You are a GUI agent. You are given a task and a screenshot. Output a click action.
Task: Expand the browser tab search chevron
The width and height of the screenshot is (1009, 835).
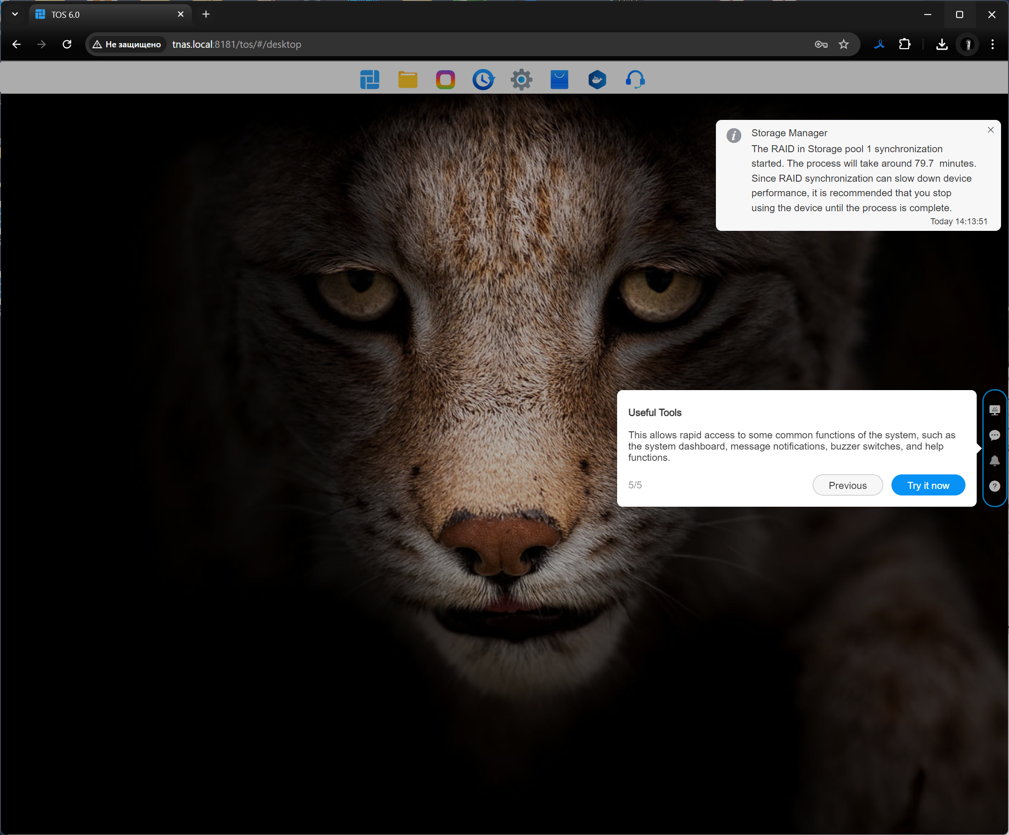(x=15, y=15)
